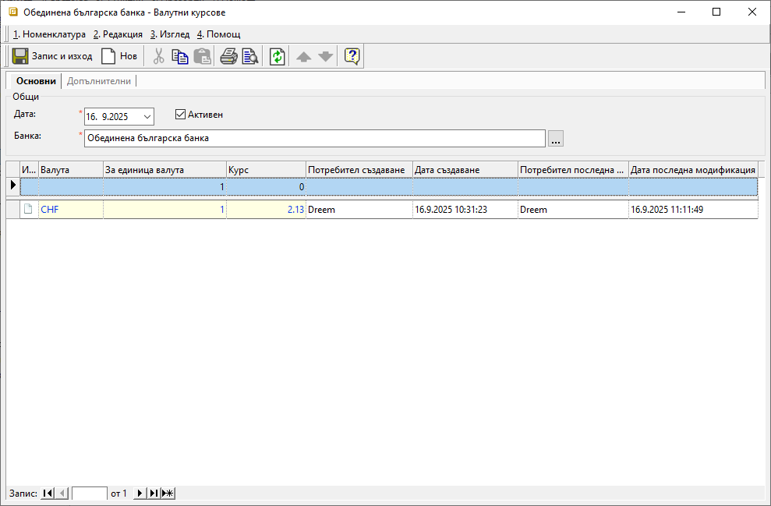The width and height of the screenshot is (771, 506).
Task: Click the Потребител създаване column header
Action: pyautogui.click(x=359, y=170)
